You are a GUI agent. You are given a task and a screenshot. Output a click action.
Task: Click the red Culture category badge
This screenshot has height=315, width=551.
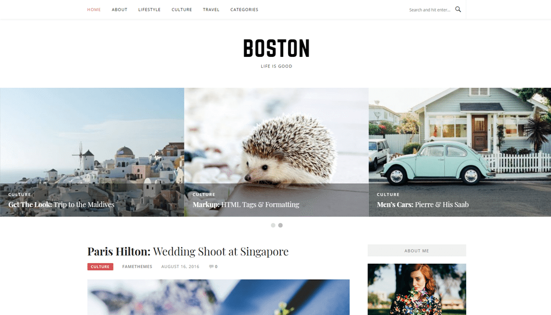click(100, 267)
